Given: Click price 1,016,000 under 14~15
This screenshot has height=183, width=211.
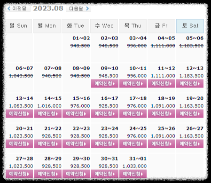Looking at the screenshot, I should (x=49, y=106).
